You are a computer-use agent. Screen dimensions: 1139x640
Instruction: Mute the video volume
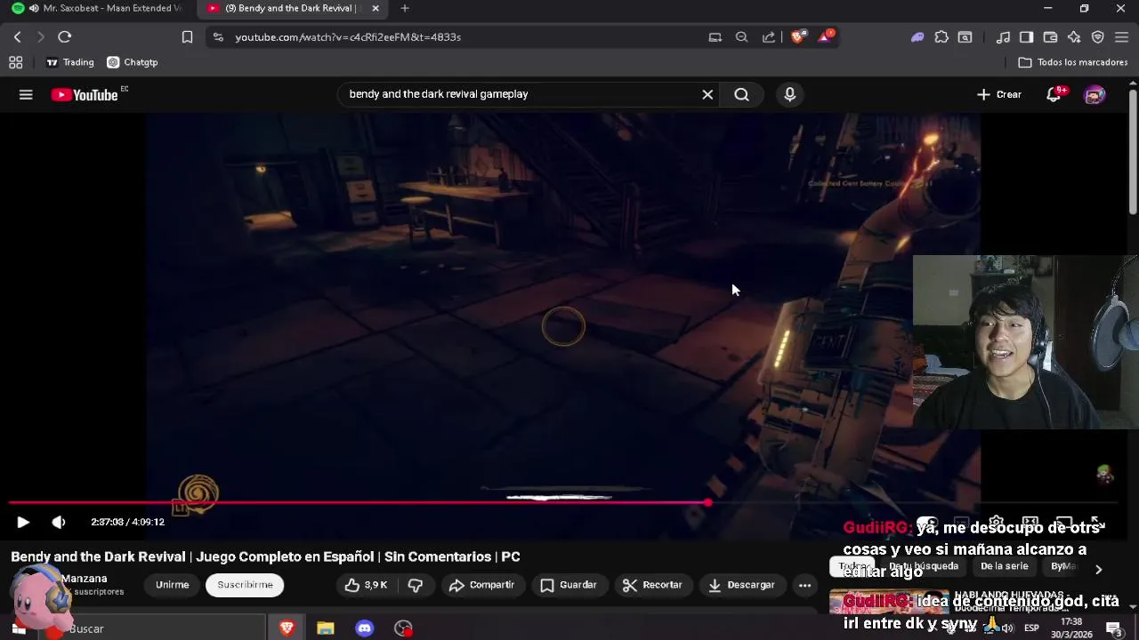(x=58, y=522)
